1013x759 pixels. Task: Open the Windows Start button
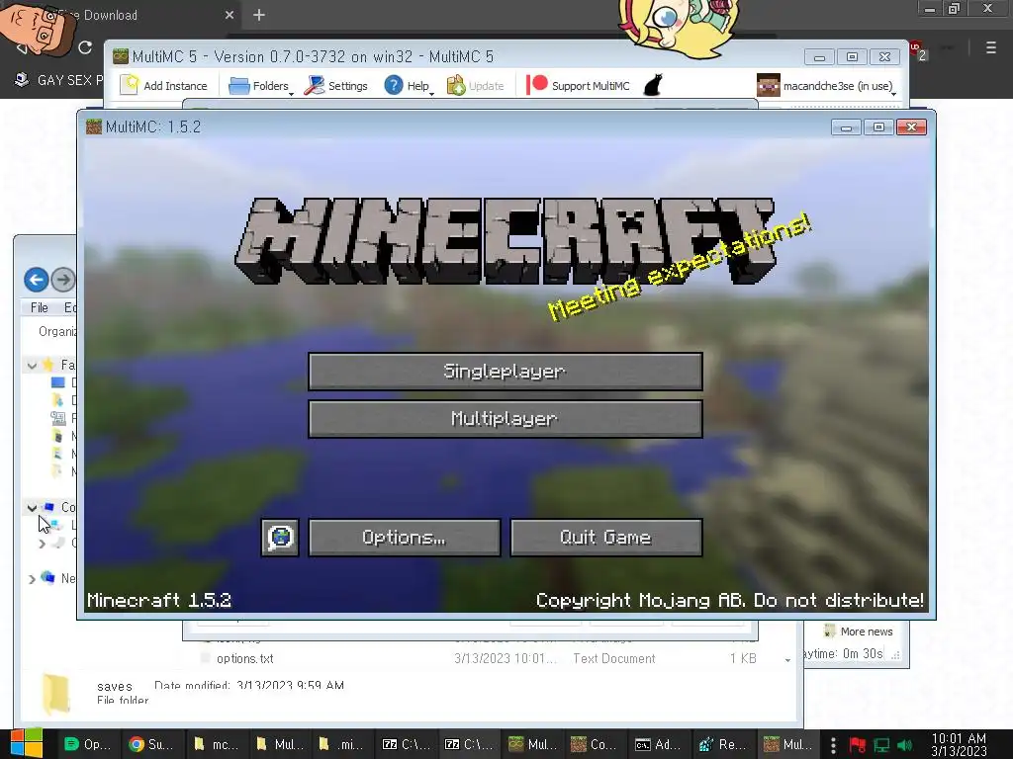click(x=27, y=743)
